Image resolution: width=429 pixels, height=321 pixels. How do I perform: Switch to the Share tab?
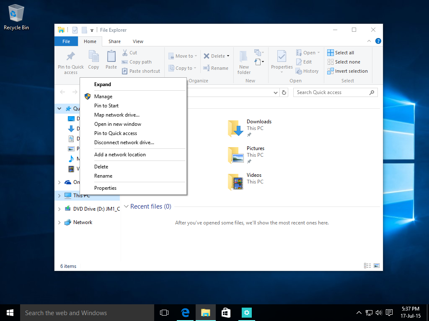click(114, 41)
